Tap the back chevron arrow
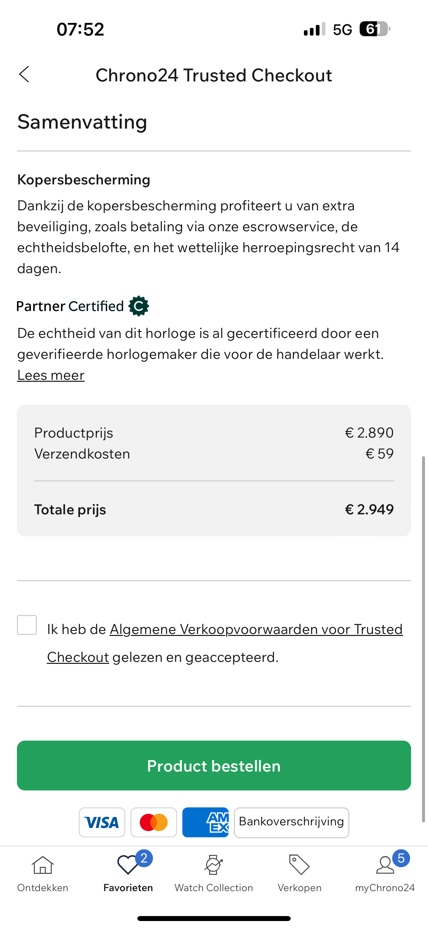The width and height of the screenshot is (428, 929). tap(24, 75)
